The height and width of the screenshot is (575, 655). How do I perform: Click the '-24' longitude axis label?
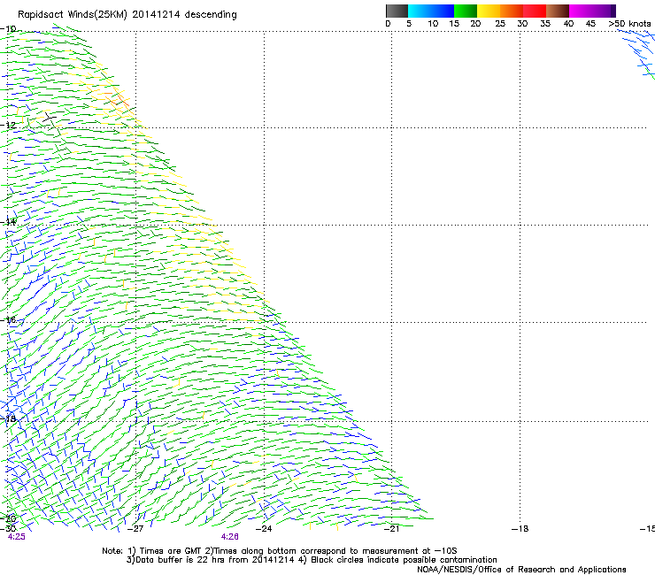click(x=264, y=529)
